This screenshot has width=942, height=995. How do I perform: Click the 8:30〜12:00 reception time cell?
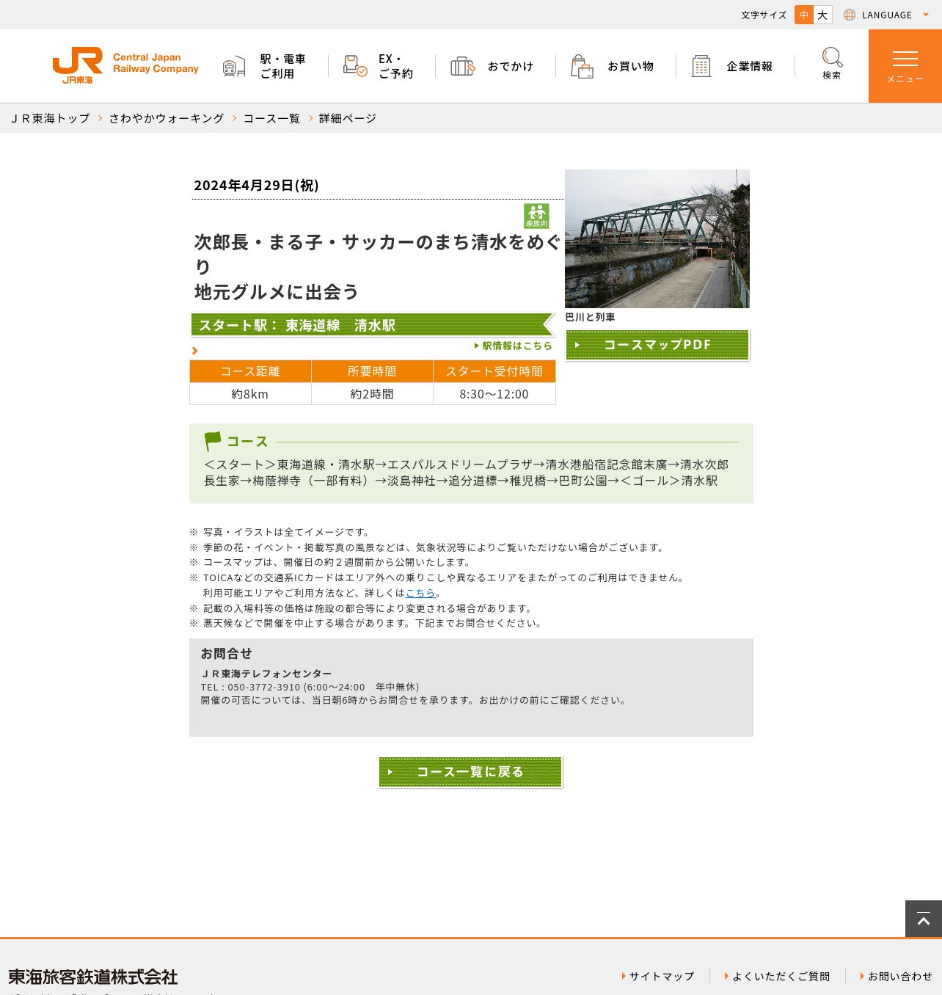pyautogui.click(x=494, y=394)
